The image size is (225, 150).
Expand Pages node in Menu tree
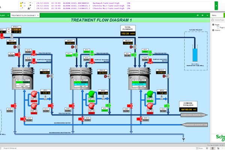pyautogui.click(x=213, y=24)
